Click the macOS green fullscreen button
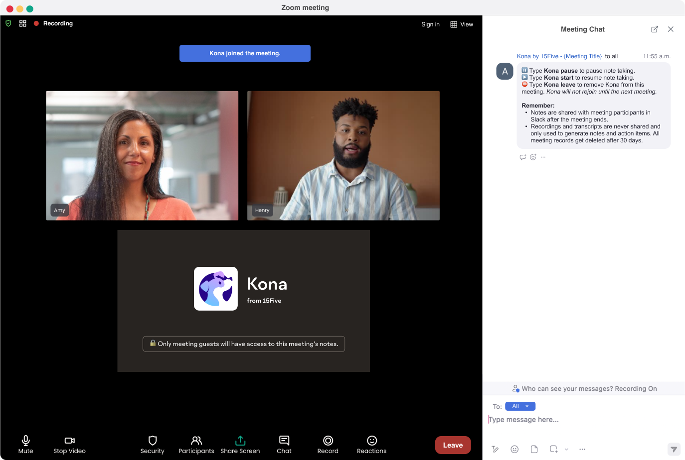 tap(30, 8)
